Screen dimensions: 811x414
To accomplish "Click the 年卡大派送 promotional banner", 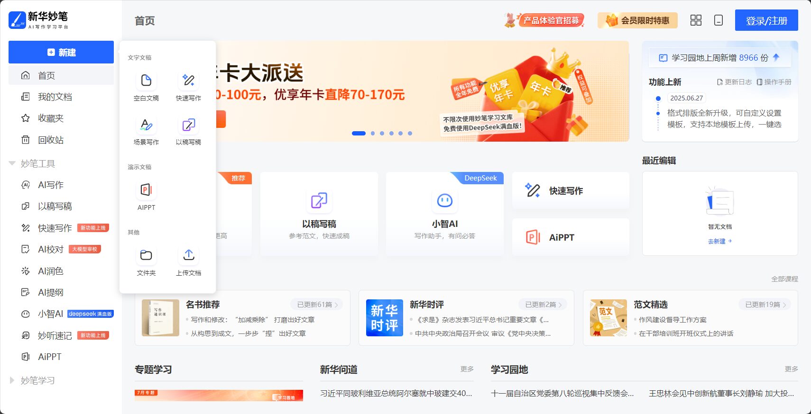I will click(x=422, y=91).
